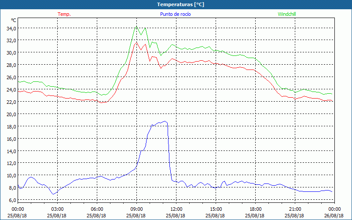The width and height of the screenshot is (352, 220).
Task: Click the 16,0 y-axis value
Action: 11,139
